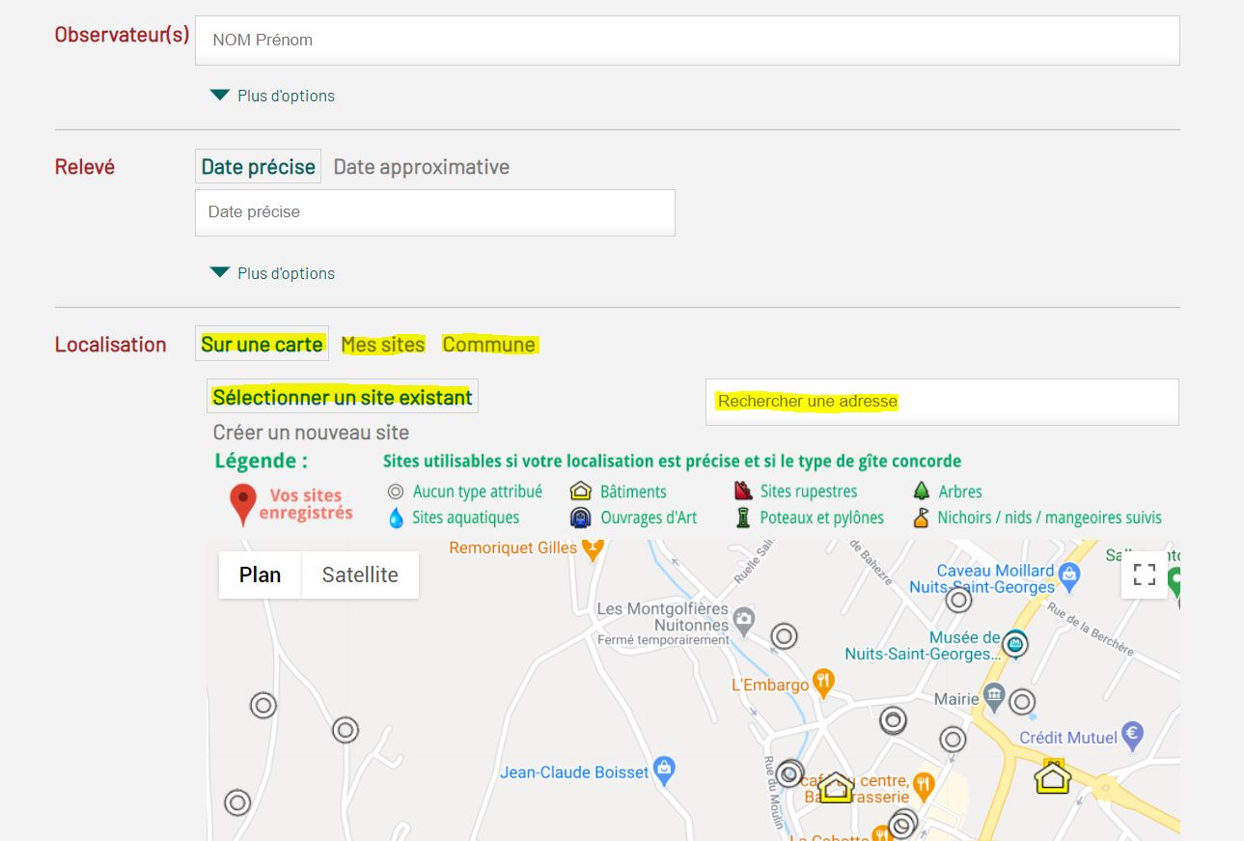
Task: Expand Plus d'options under Relevé
Action: 273,273
